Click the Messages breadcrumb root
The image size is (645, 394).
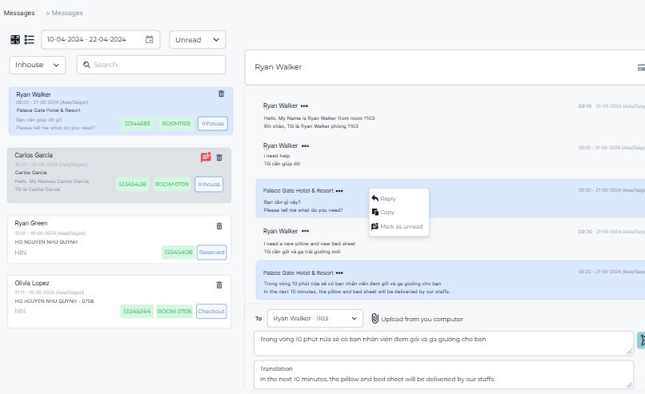coord(19,13)
